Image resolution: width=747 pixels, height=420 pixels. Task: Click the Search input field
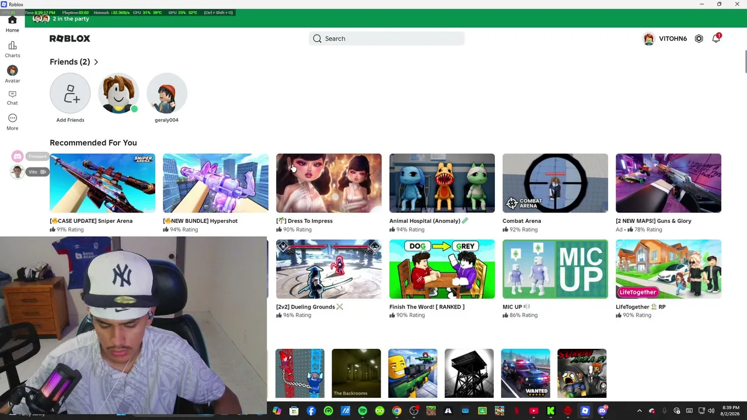[x=386, y=38]
